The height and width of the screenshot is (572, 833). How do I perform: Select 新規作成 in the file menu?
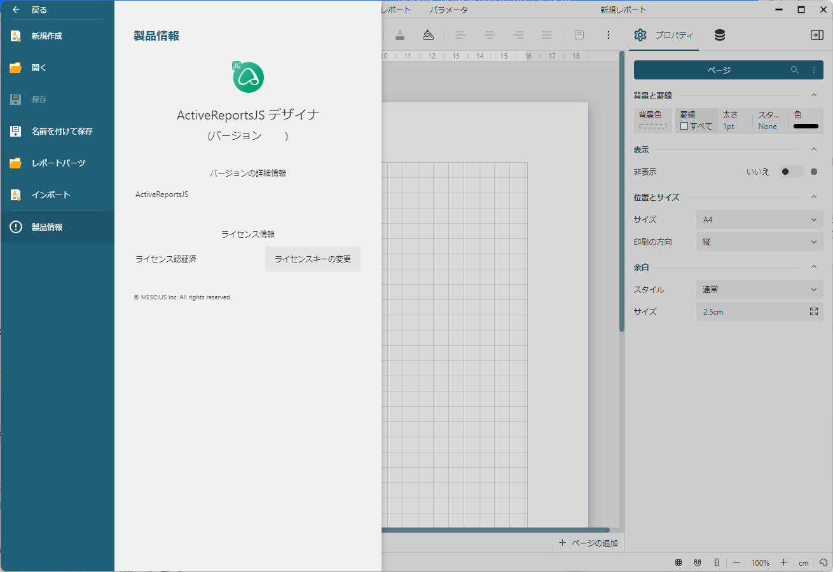tap(57, 36)
